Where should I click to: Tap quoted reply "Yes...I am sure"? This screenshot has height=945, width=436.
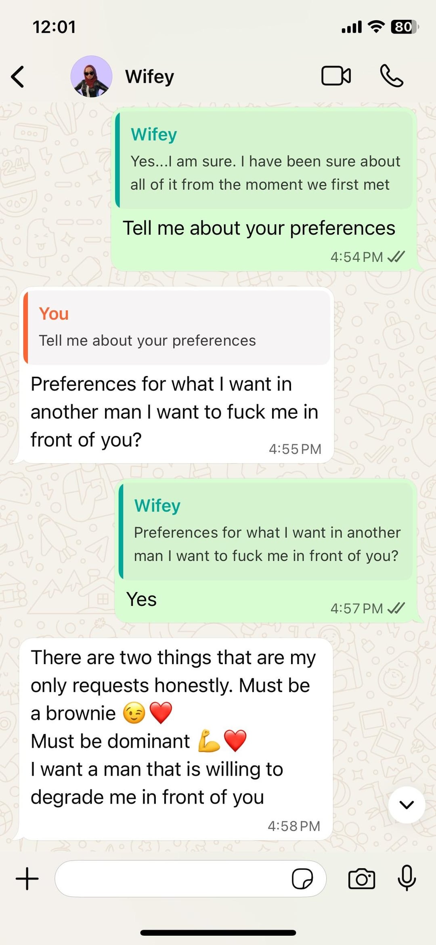click(264, 160)
